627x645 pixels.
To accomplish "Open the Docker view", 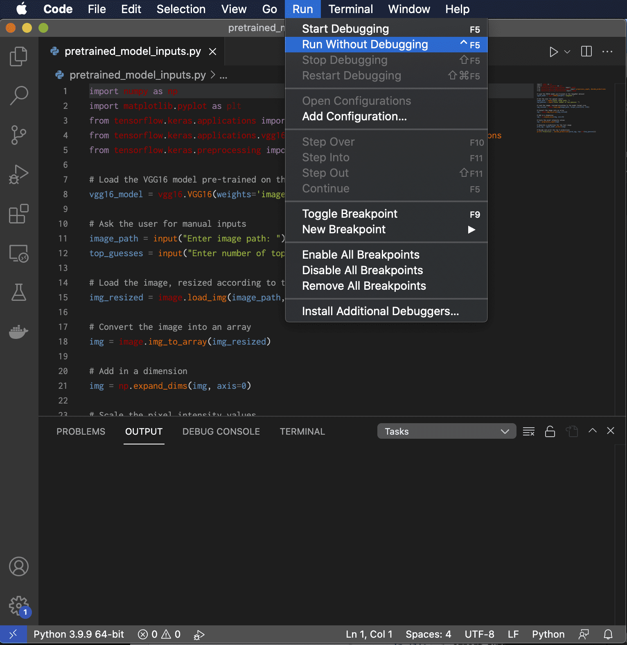I will coord(18,332).
